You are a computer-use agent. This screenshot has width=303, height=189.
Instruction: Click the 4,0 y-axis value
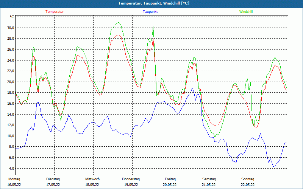click(11, 168)
